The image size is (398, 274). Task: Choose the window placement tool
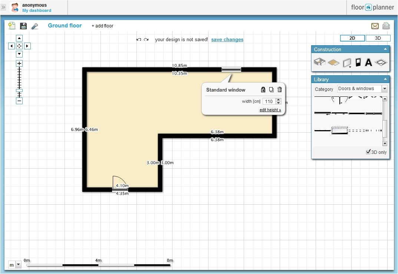[347, 62]
